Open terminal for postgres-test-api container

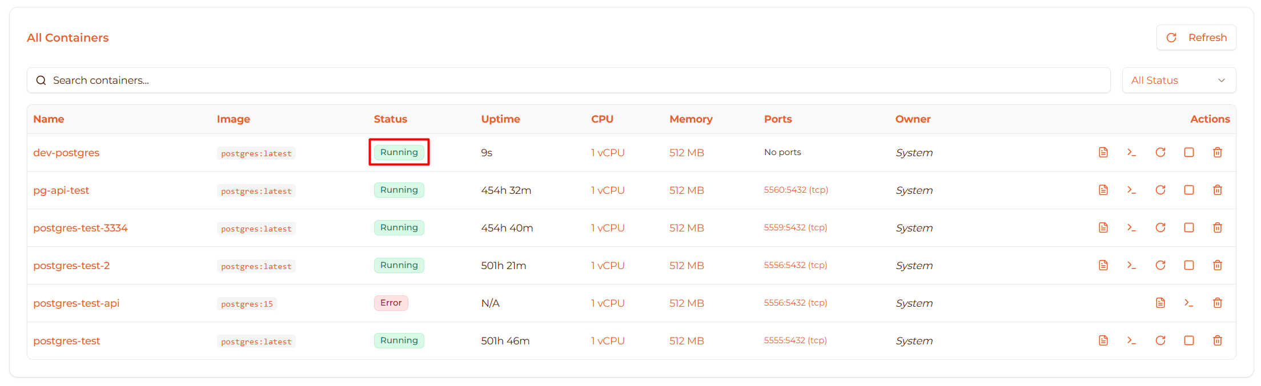pos(1188,303)
